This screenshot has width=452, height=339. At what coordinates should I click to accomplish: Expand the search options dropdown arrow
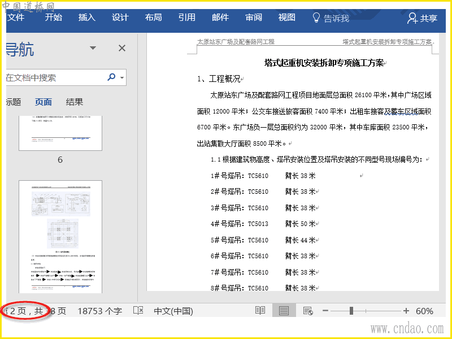(122, 77)
